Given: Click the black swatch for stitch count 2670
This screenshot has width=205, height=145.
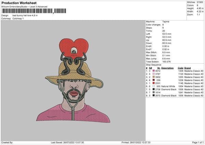Looking at the screenshot, I should (x=153, y=95).
